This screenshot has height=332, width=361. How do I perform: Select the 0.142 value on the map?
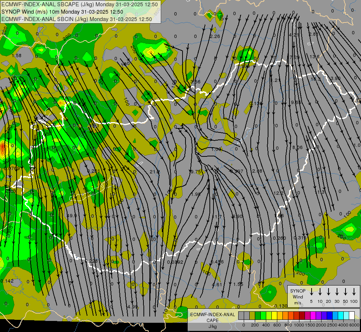pos(7,281)
